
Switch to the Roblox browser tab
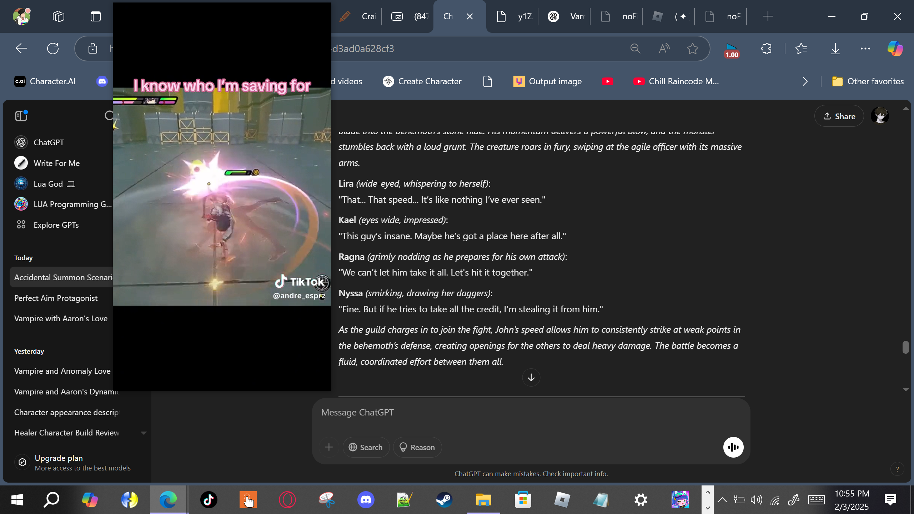(671, 16)
